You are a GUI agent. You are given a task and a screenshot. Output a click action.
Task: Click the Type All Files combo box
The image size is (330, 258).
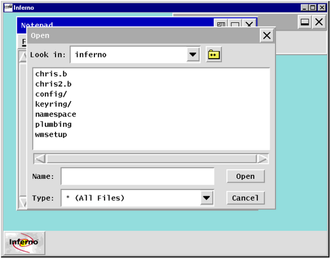[137, 198]
